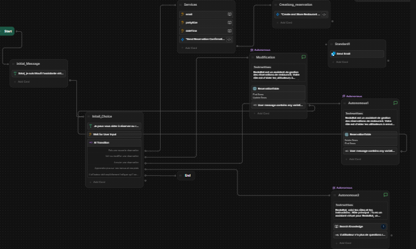Viewport: 416px width, 249px height.
Task: Select the Initail_Choice node title
Action: coord(102,116)
